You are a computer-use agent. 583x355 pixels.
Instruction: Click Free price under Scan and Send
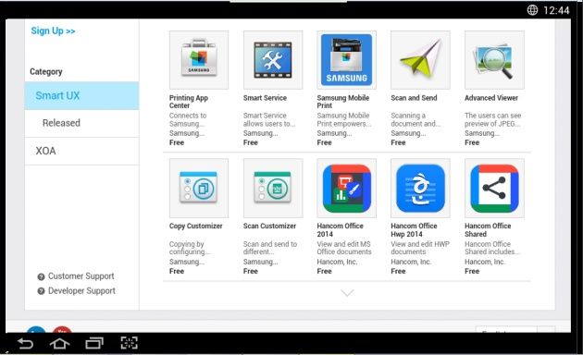point(398,142)
